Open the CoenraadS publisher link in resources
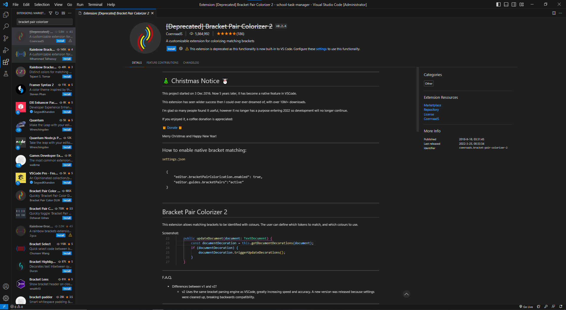The width and height of the screenshot is (566, 310). (432, 119)
